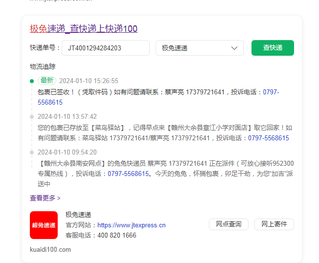Click 0797-5568615 link in the 13:57:42 entry
319x263 pixels.
(268, 138)
